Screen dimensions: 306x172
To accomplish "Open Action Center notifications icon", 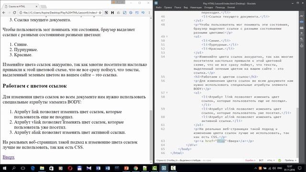I will [x=300, y=168].
